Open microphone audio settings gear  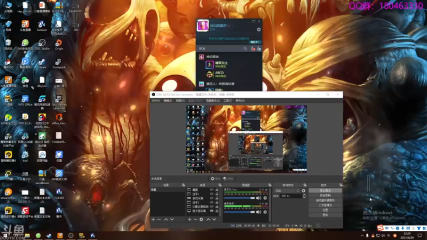[265, 198]
